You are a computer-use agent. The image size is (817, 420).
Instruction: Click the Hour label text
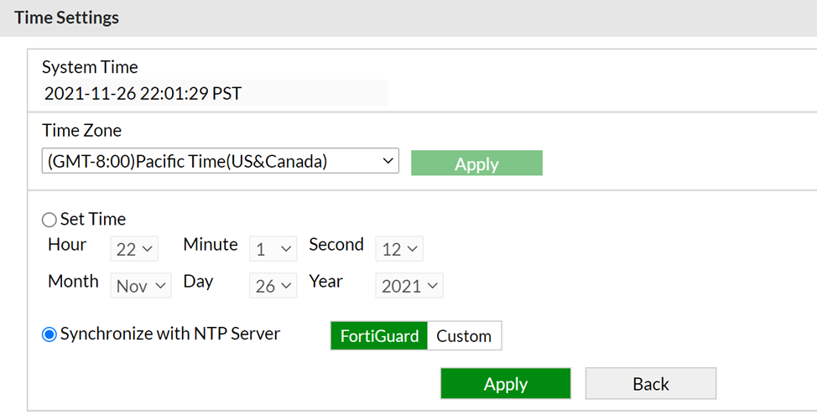(x=67, y=245)
